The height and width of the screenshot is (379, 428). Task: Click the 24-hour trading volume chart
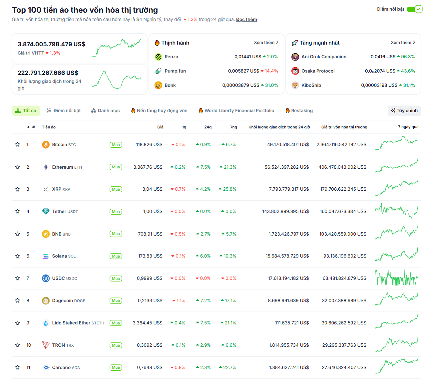click(116, 80)
